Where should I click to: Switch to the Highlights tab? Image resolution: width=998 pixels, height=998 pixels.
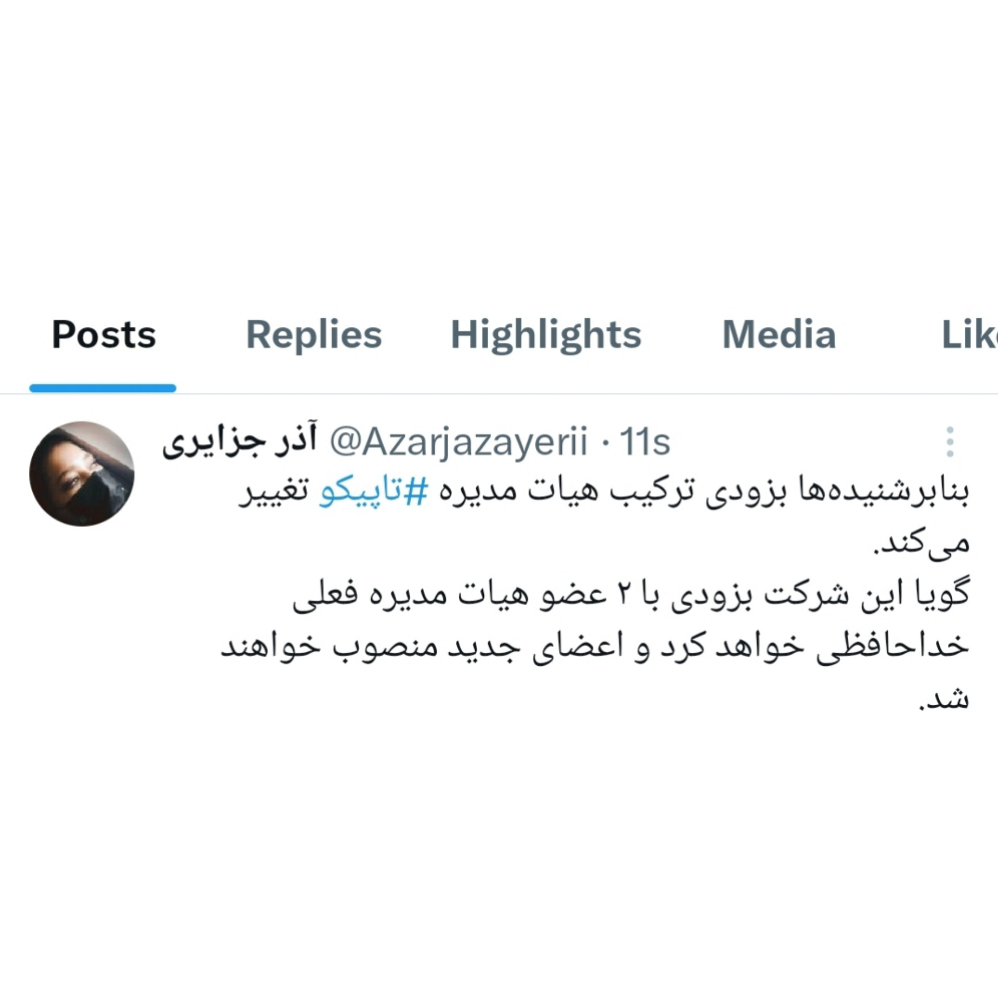[546, 334]
